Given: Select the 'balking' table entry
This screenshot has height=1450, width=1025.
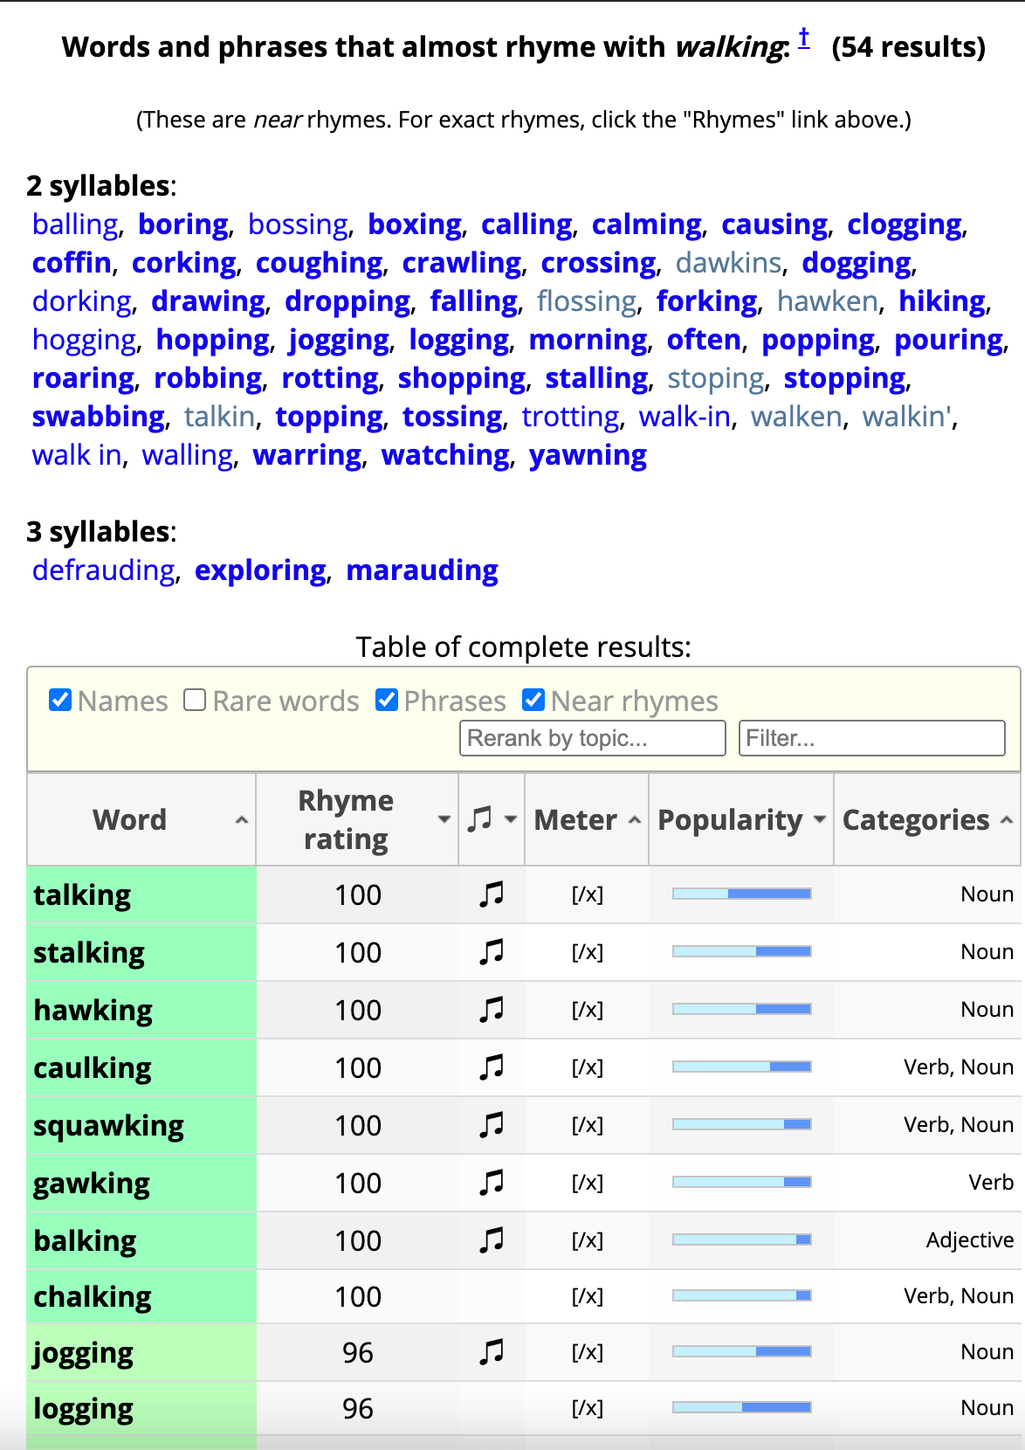Looking at the screenshot, I should coord(85,1241).
